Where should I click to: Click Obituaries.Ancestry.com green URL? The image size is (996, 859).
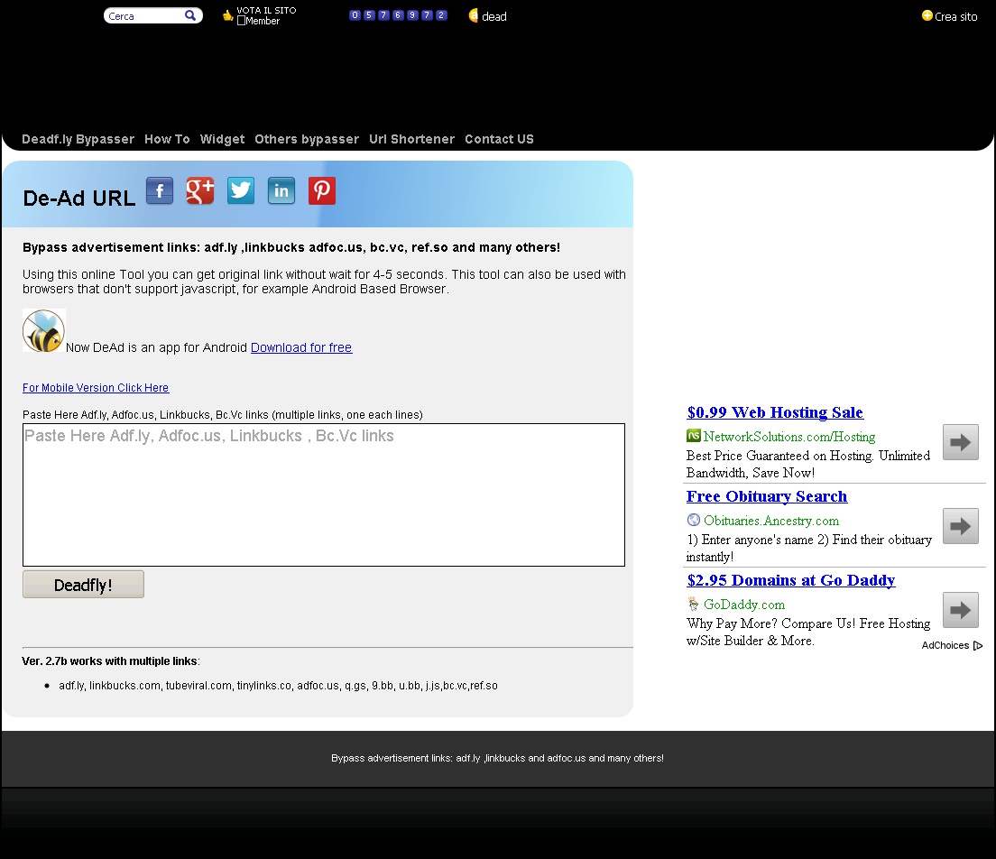point(771,521)
